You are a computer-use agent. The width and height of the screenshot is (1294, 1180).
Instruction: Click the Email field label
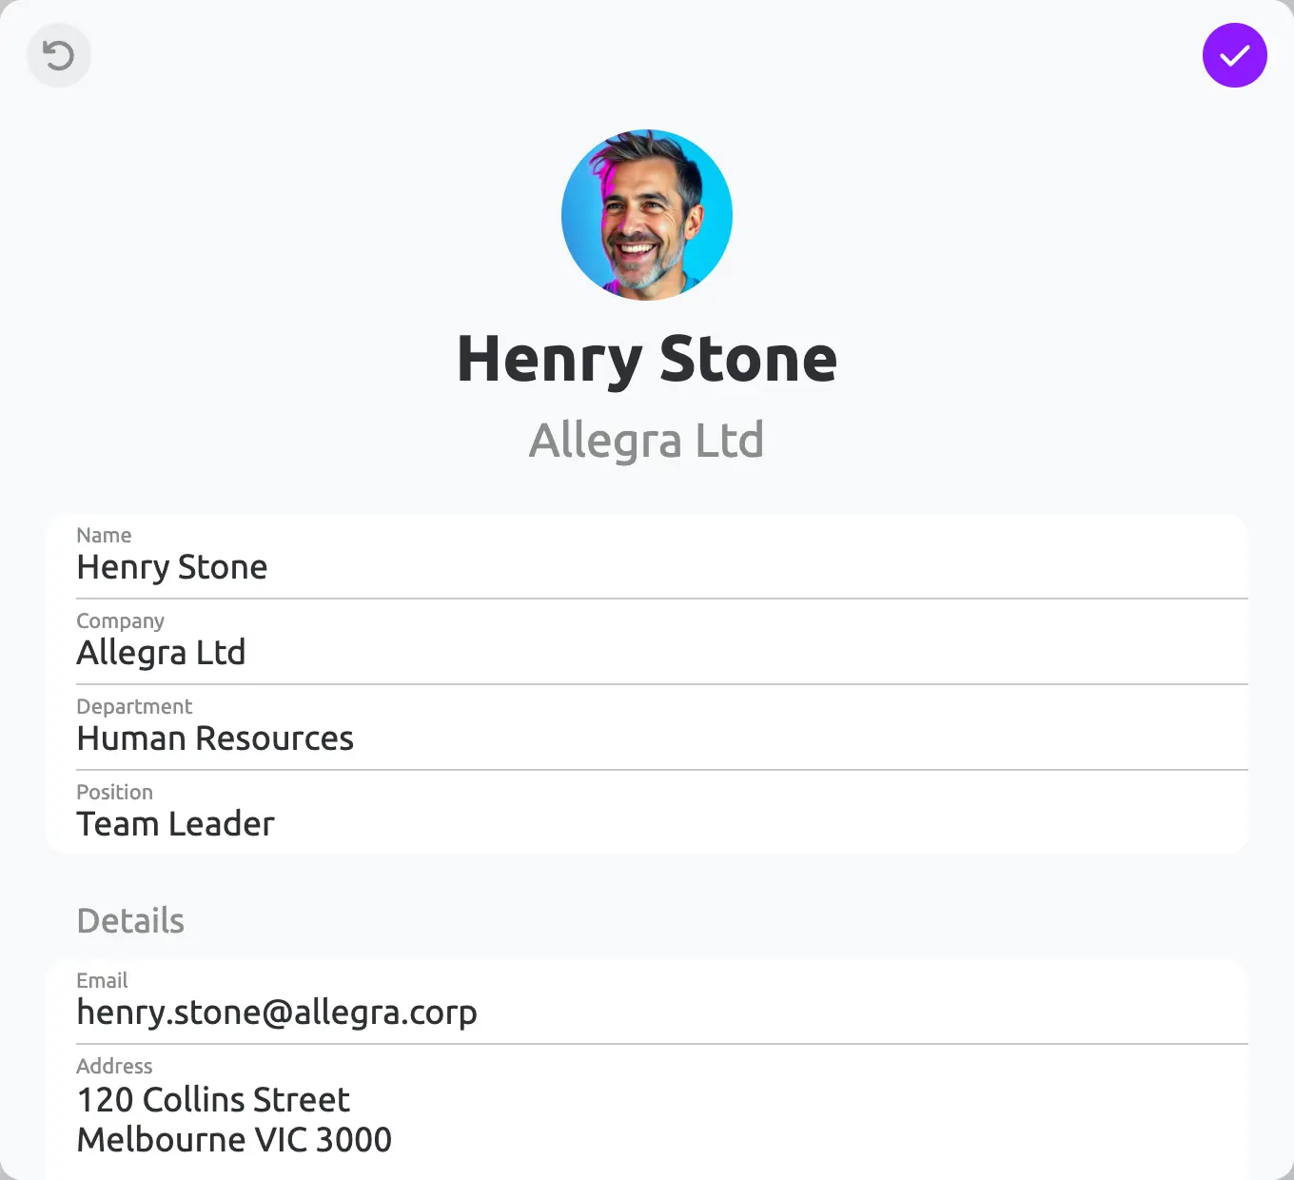[x=102, y=980]
